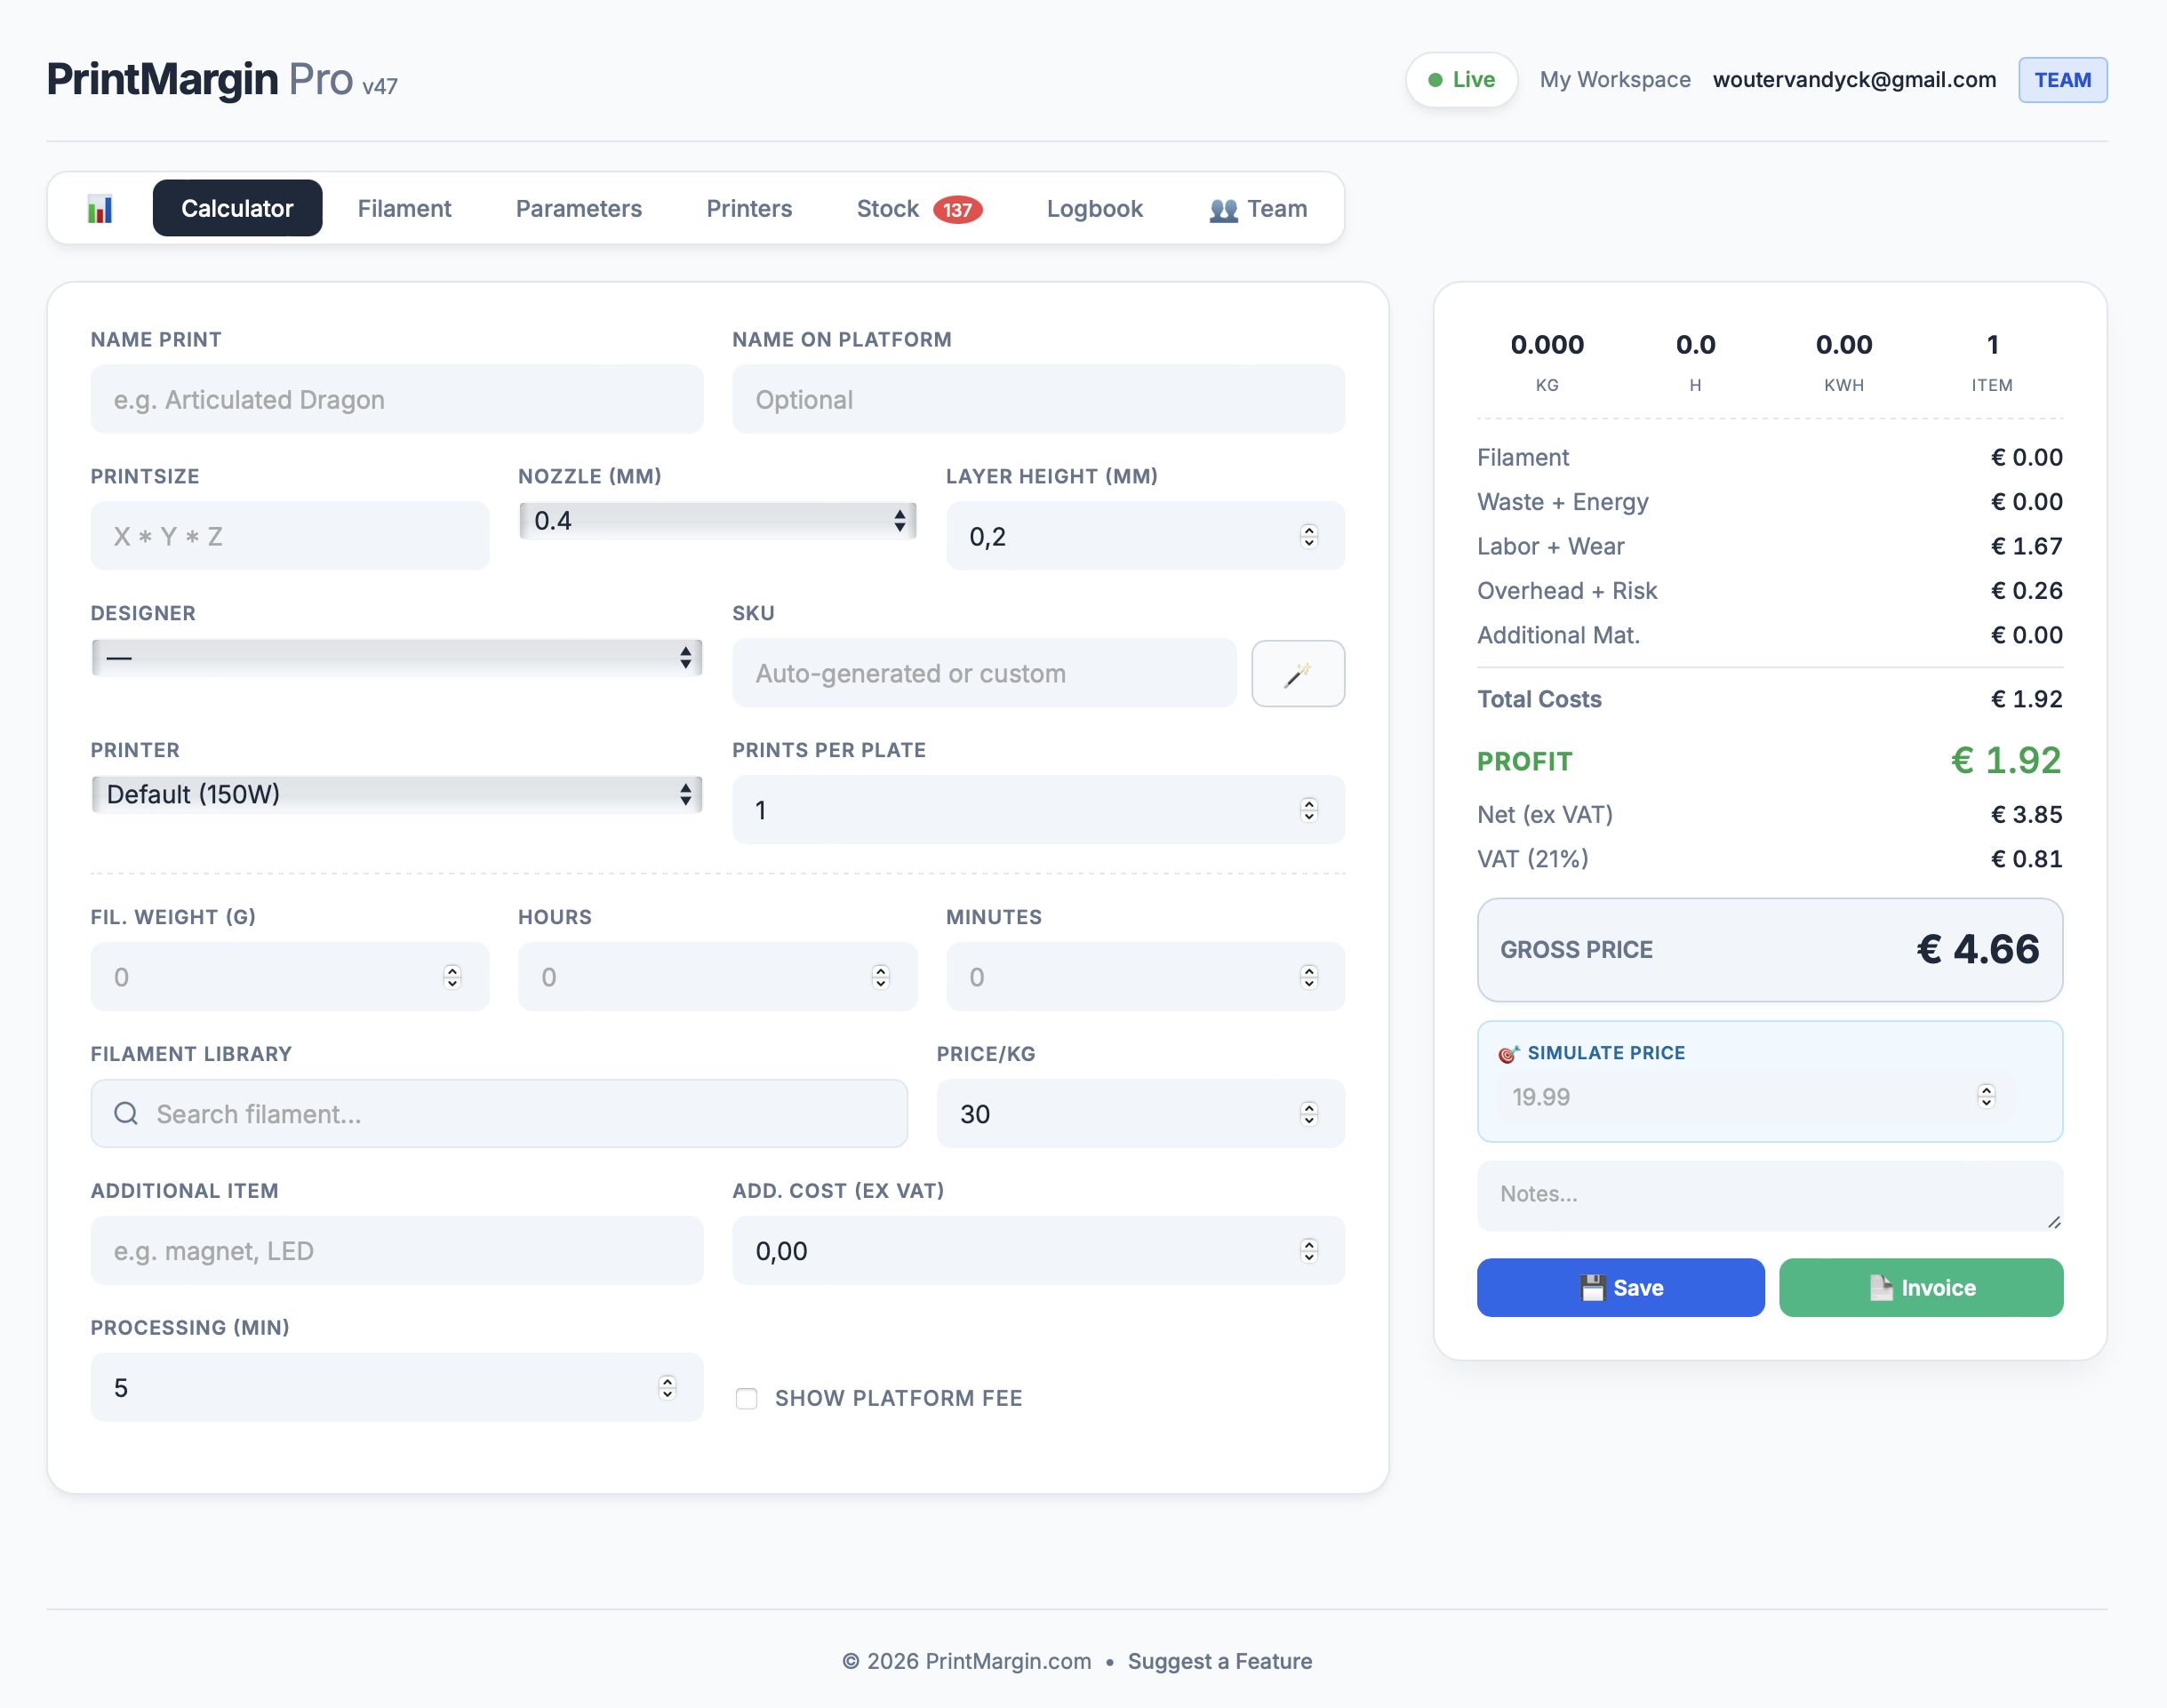Focus the Additional Item field

[x=396, y=1250]
